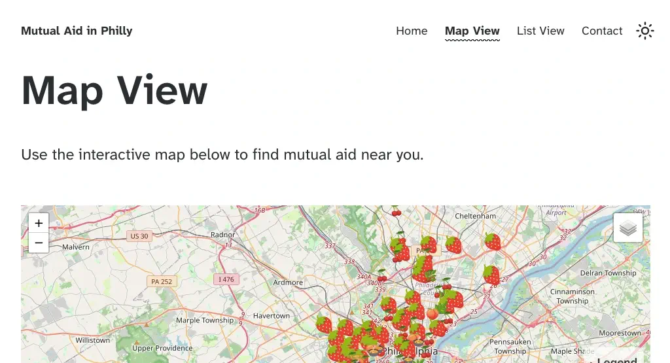Click the I 476 road shield
Viewport: 670px width, 363px height.
(226, 279)
